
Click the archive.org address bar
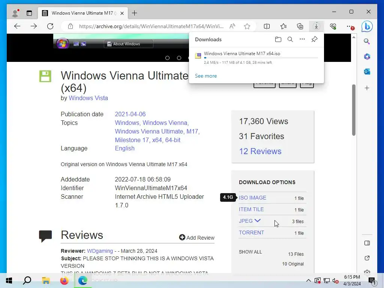tap(151, 26)
